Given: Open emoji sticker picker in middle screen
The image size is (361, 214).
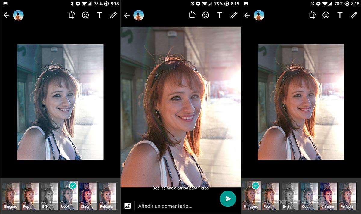Looking at the screenshot, I should click(x=206, y=15).
